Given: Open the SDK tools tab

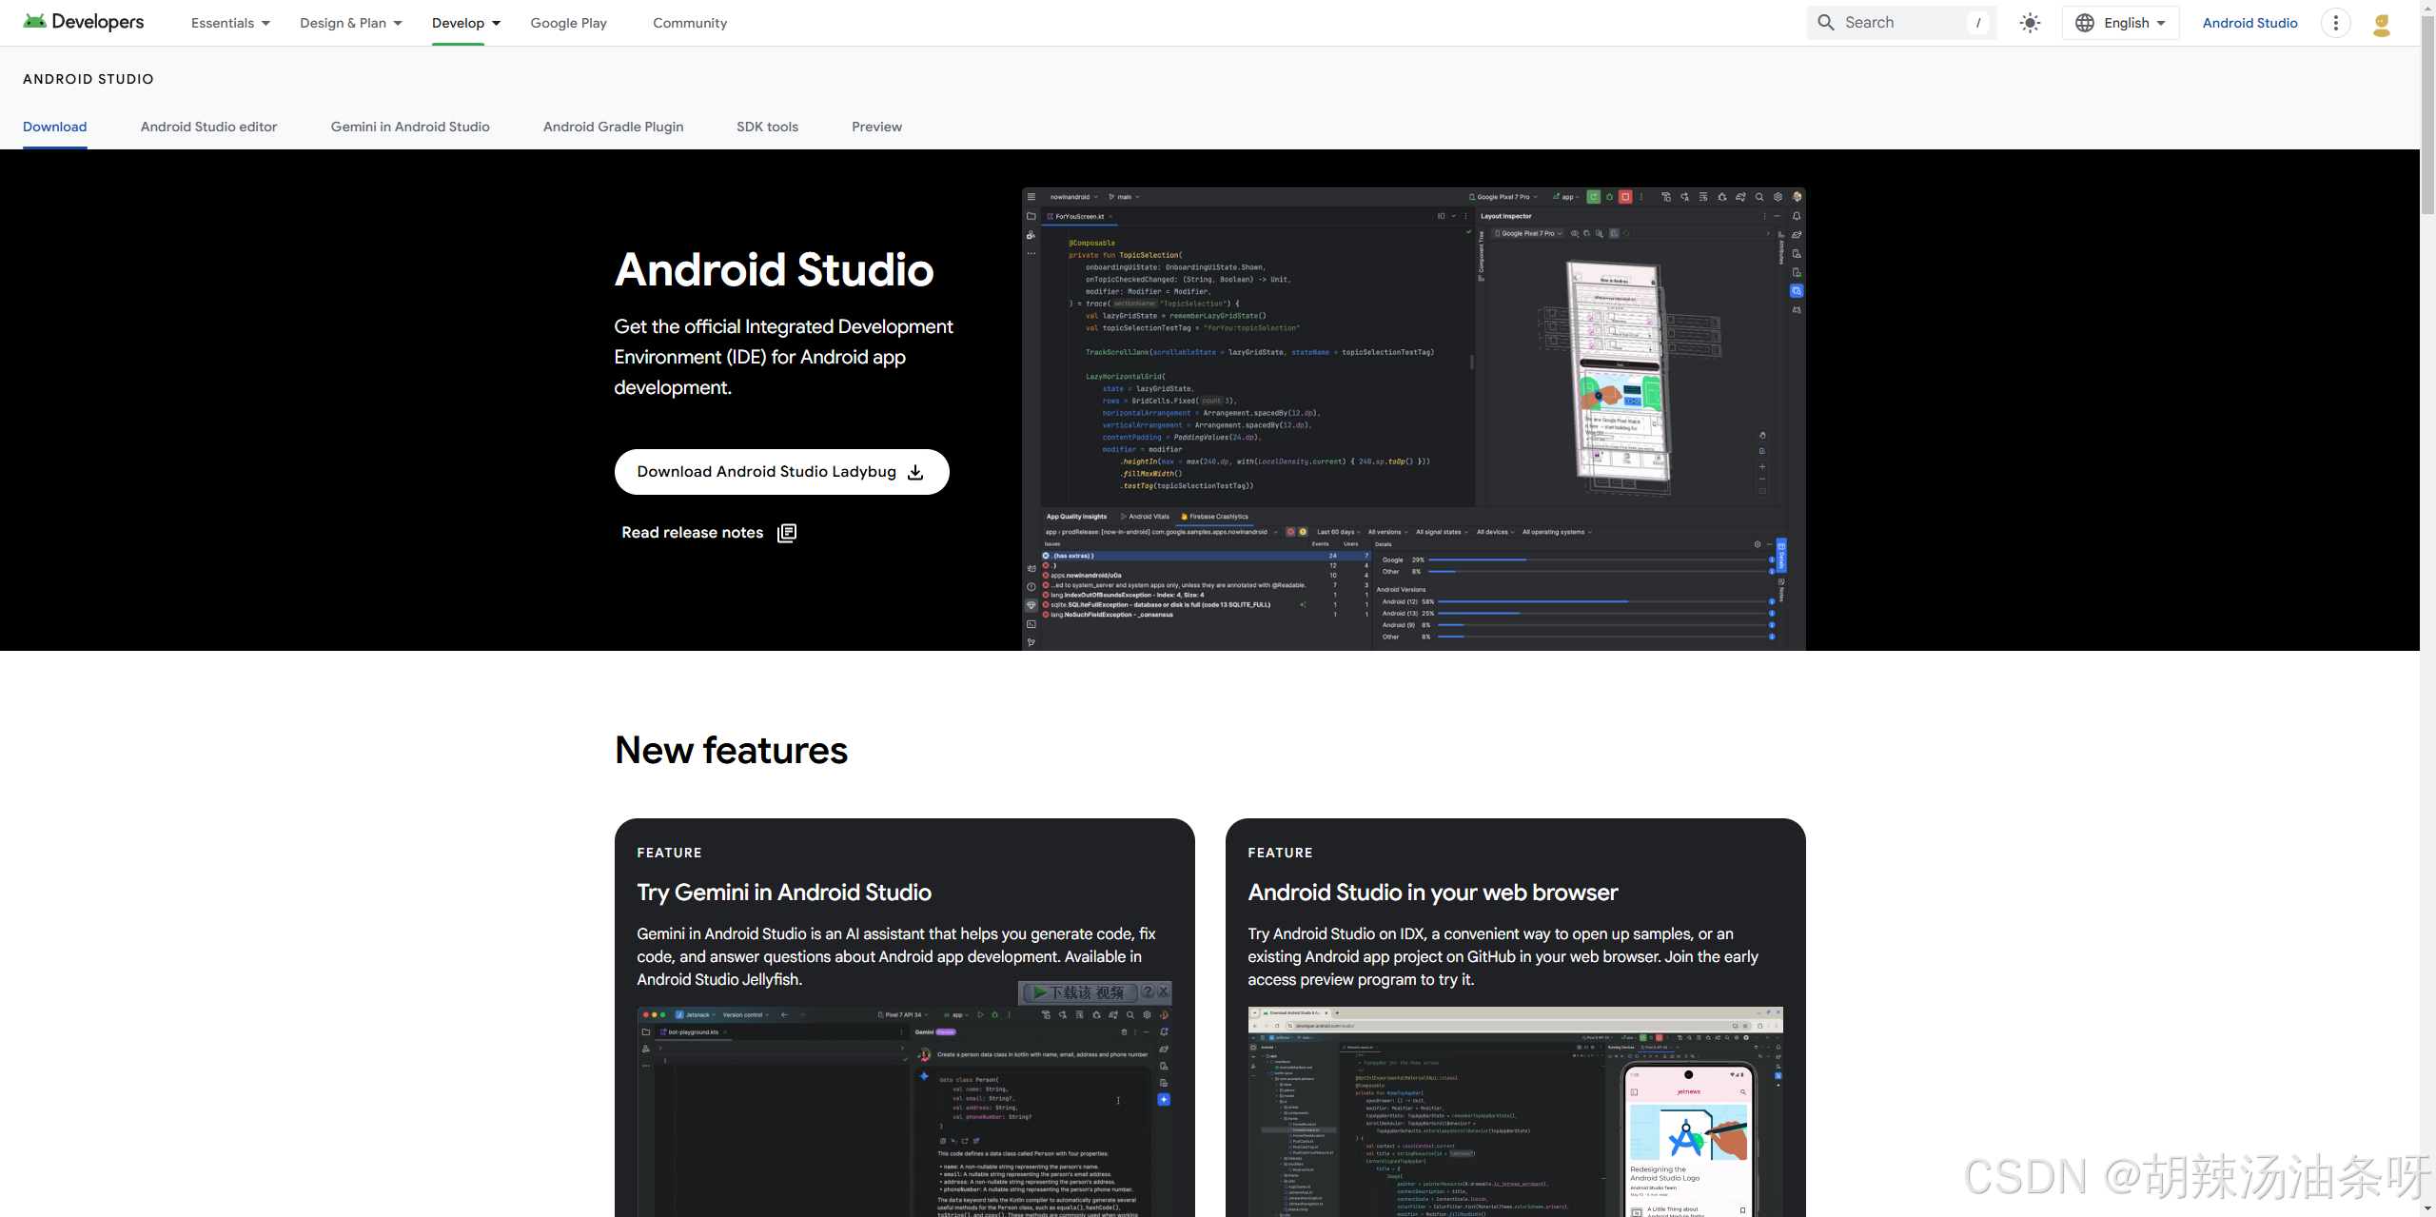Looking at the screenshot, I should pos(767,127).
